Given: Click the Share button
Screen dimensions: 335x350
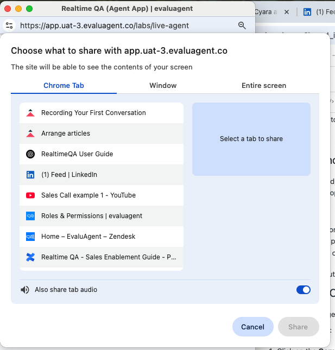Looking at the screenshot, I should tap(299, 327).
